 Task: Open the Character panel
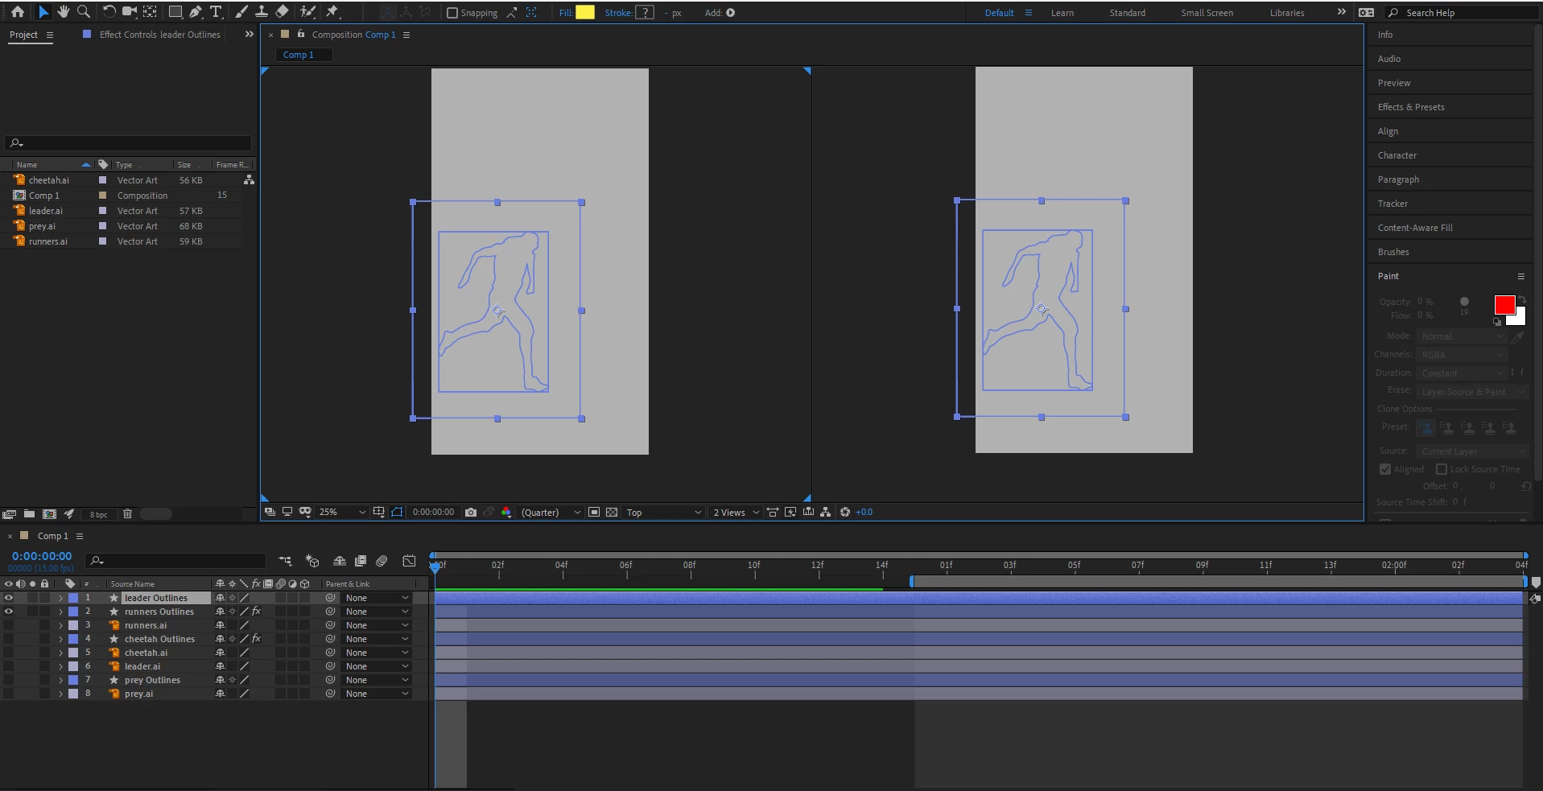click(x=1397, y=155)
